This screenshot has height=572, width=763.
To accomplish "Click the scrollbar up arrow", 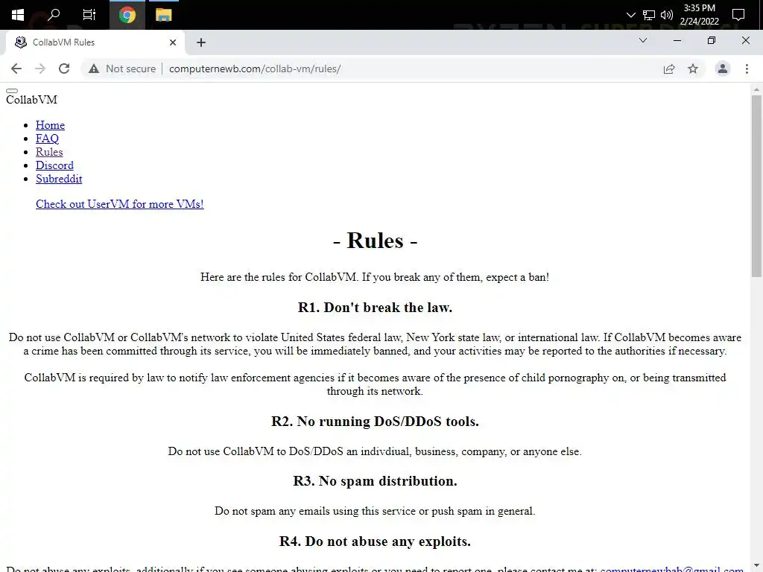I will 756,89.
